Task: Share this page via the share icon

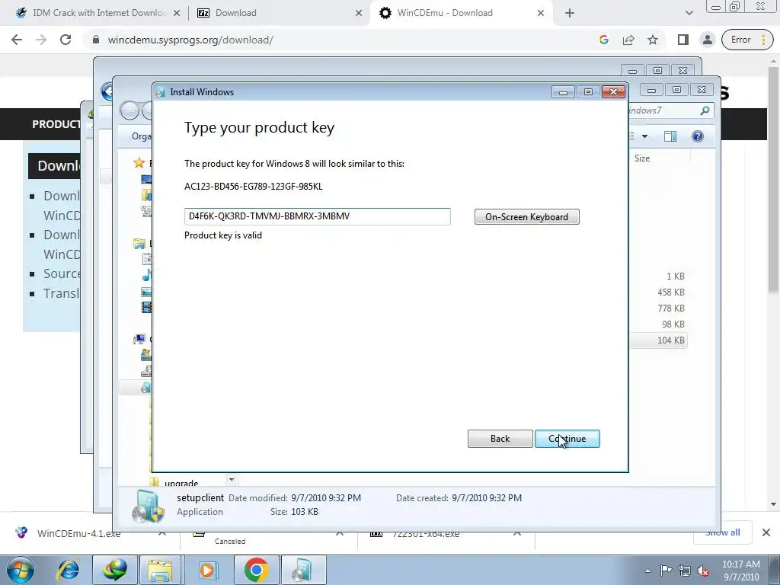Action: pyautogui.click(x=628, y=40)
